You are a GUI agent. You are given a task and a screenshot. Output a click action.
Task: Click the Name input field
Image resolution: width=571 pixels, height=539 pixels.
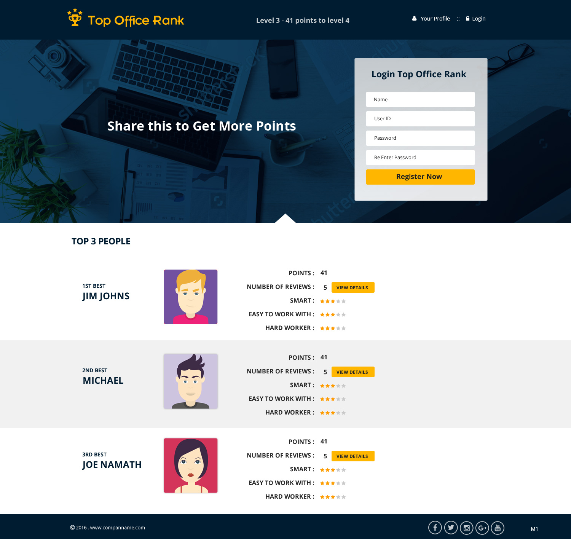[420, 99]
